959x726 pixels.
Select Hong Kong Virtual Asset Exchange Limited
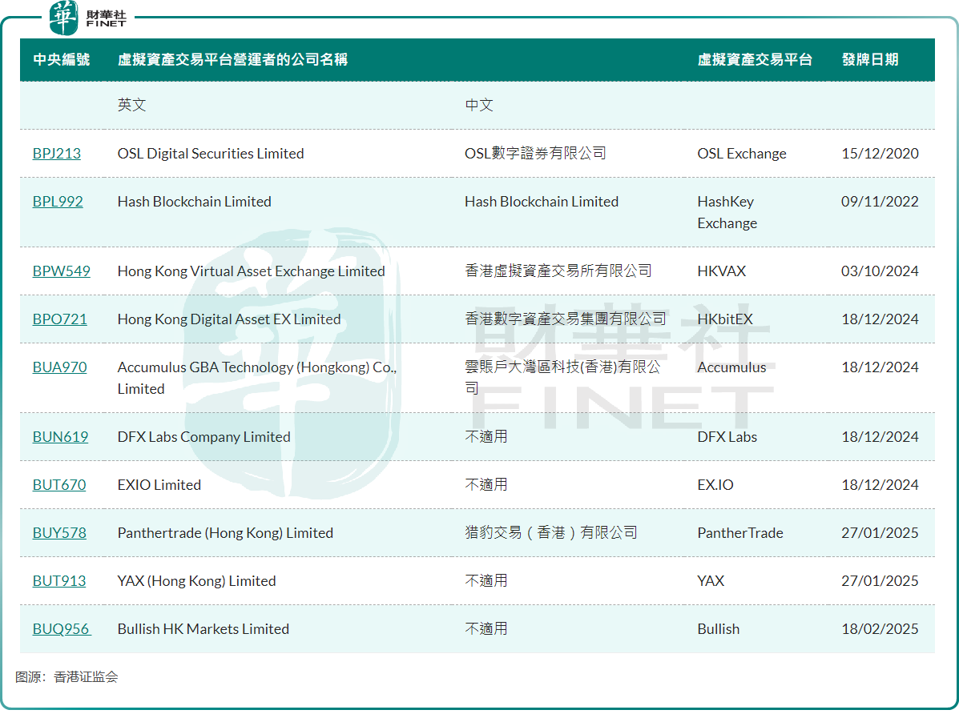coord(251,271)
